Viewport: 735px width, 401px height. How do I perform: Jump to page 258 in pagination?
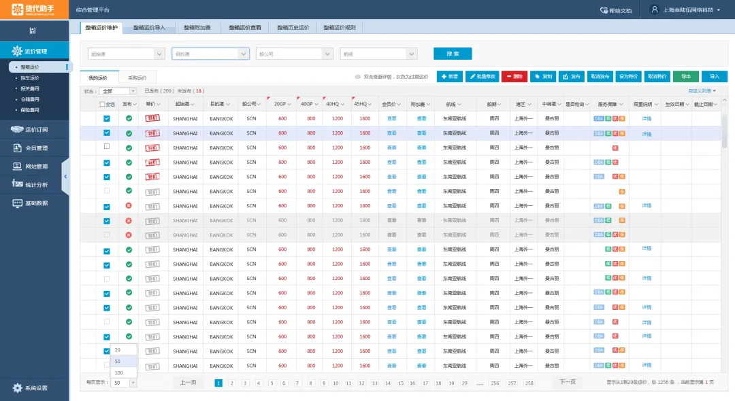(529, 383)
